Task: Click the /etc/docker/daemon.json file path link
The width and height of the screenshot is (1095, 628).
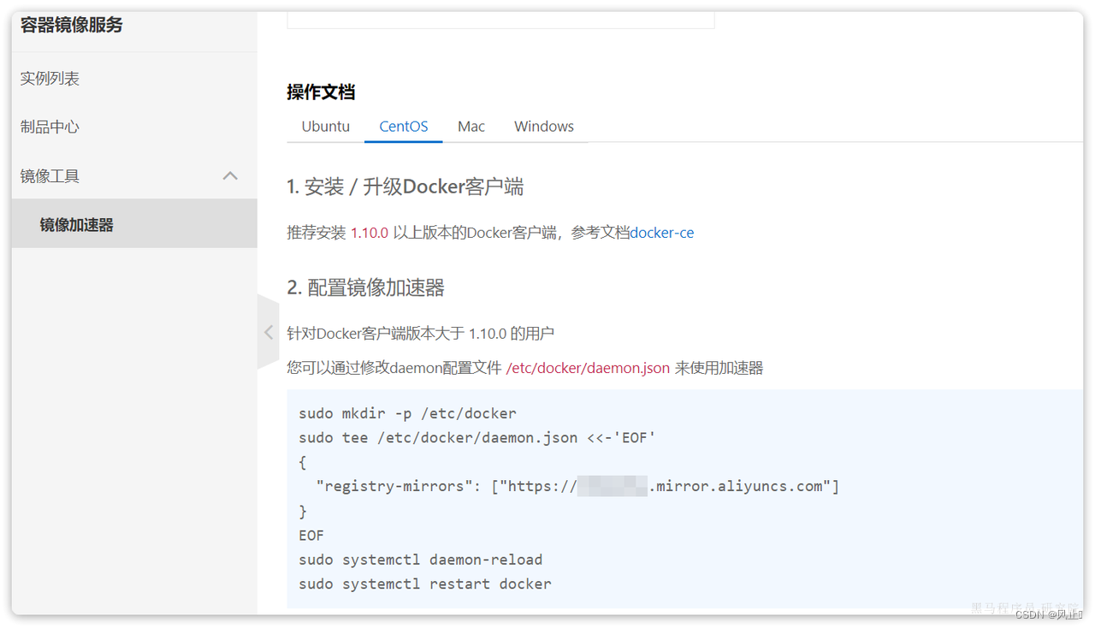Action: point(588,368)
